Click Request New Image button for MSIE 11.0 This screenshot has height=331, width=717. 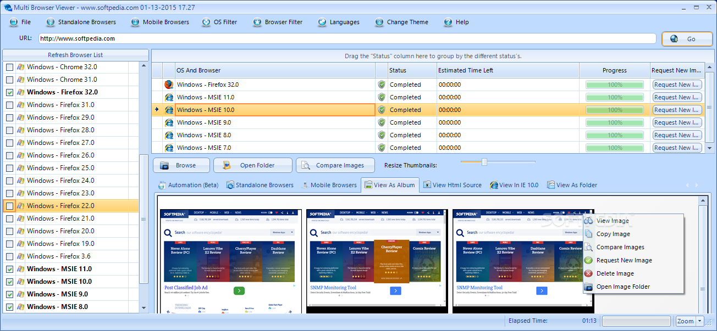coord(677,97)
